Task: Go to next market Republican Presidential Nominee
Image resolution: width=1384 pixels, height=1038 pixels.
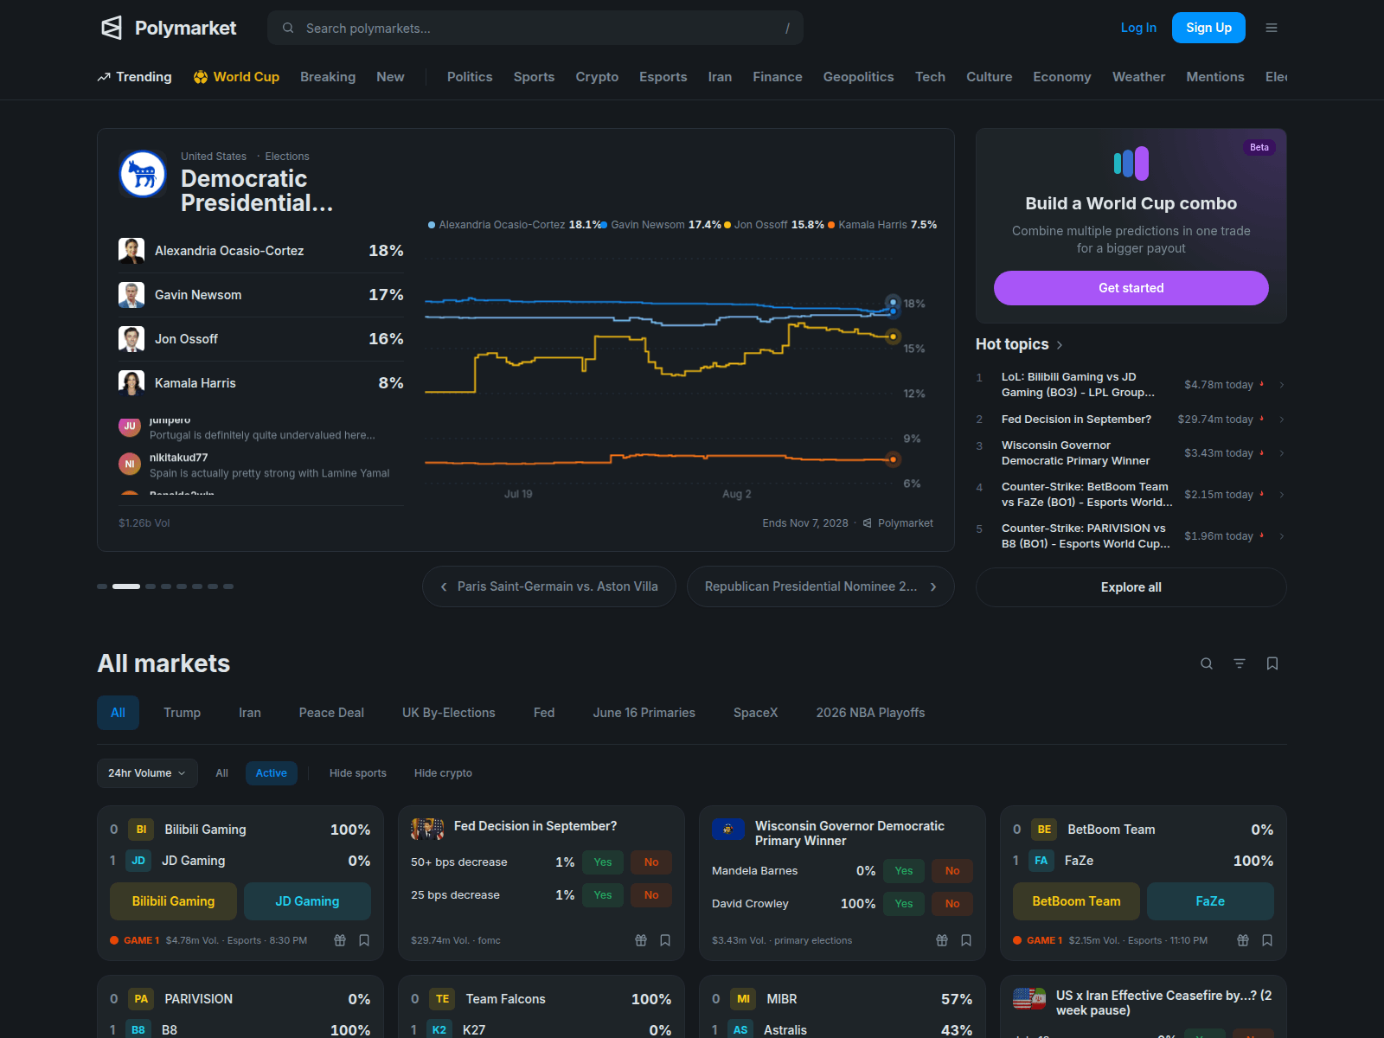Action: [x=821, y=586]
